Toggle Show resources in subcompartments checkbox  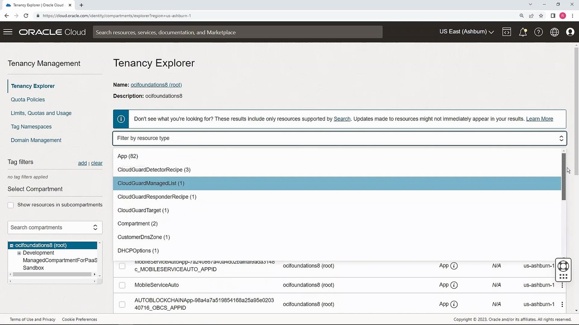coord(10,205)
